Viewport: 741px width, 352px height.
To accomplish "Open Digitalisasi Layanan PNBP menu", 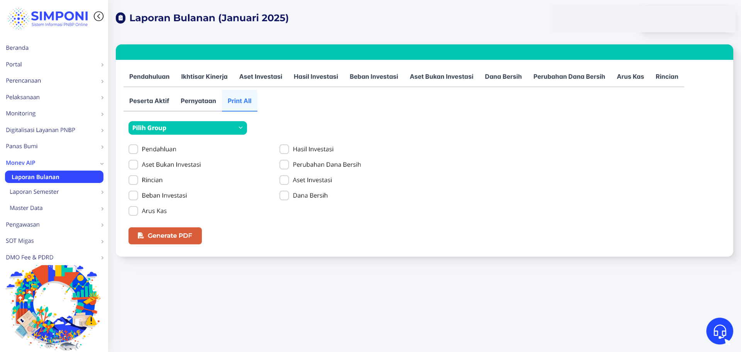I will (41, 130).
